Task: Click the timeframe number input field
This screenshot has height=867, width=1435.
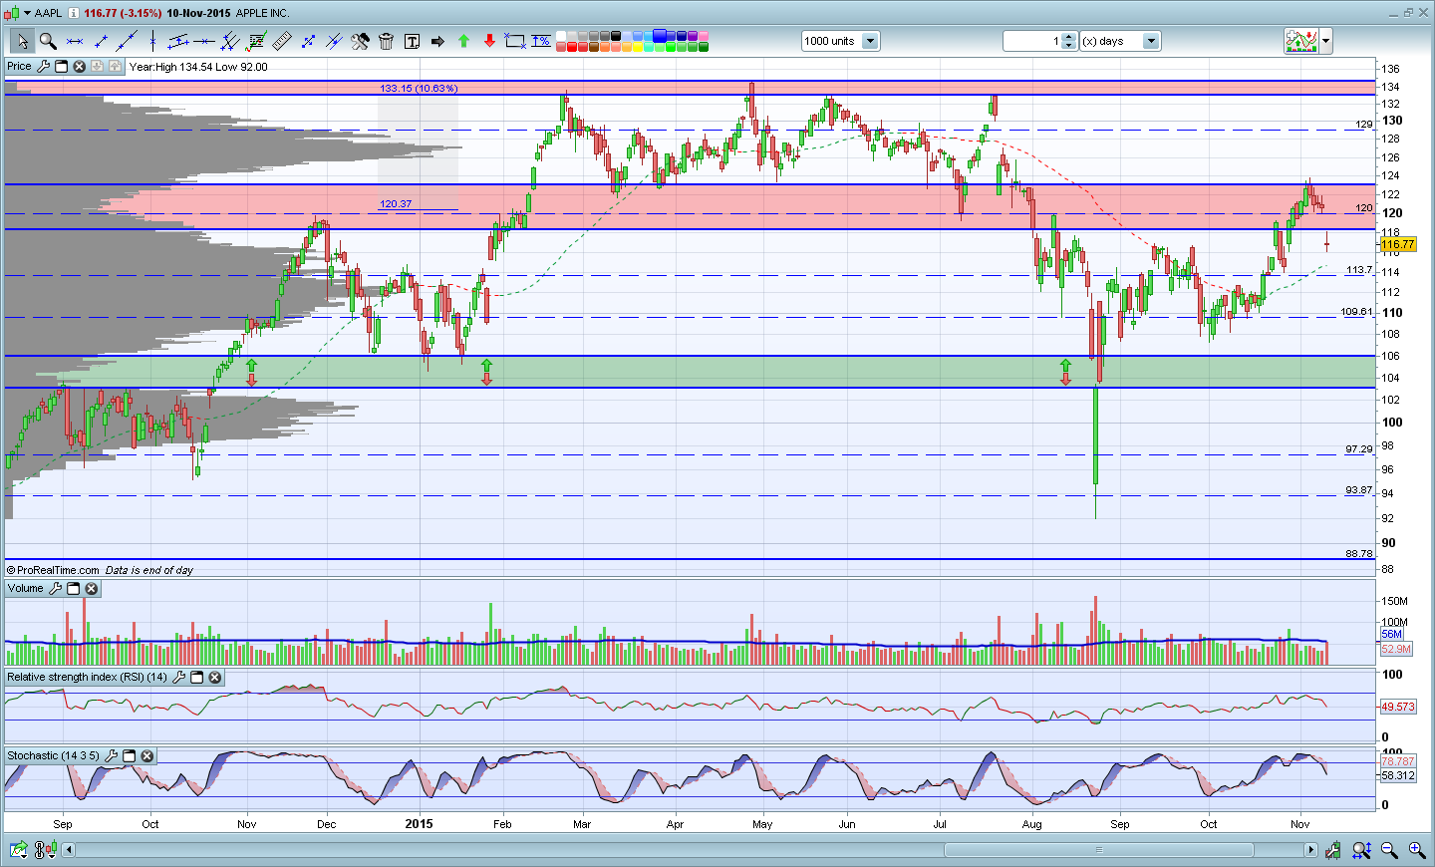Action: (1032, 41)
